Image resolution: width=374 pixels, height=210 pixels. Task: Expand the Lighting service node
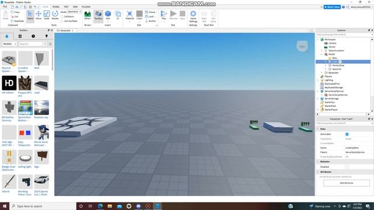click(x=318, y=80)
